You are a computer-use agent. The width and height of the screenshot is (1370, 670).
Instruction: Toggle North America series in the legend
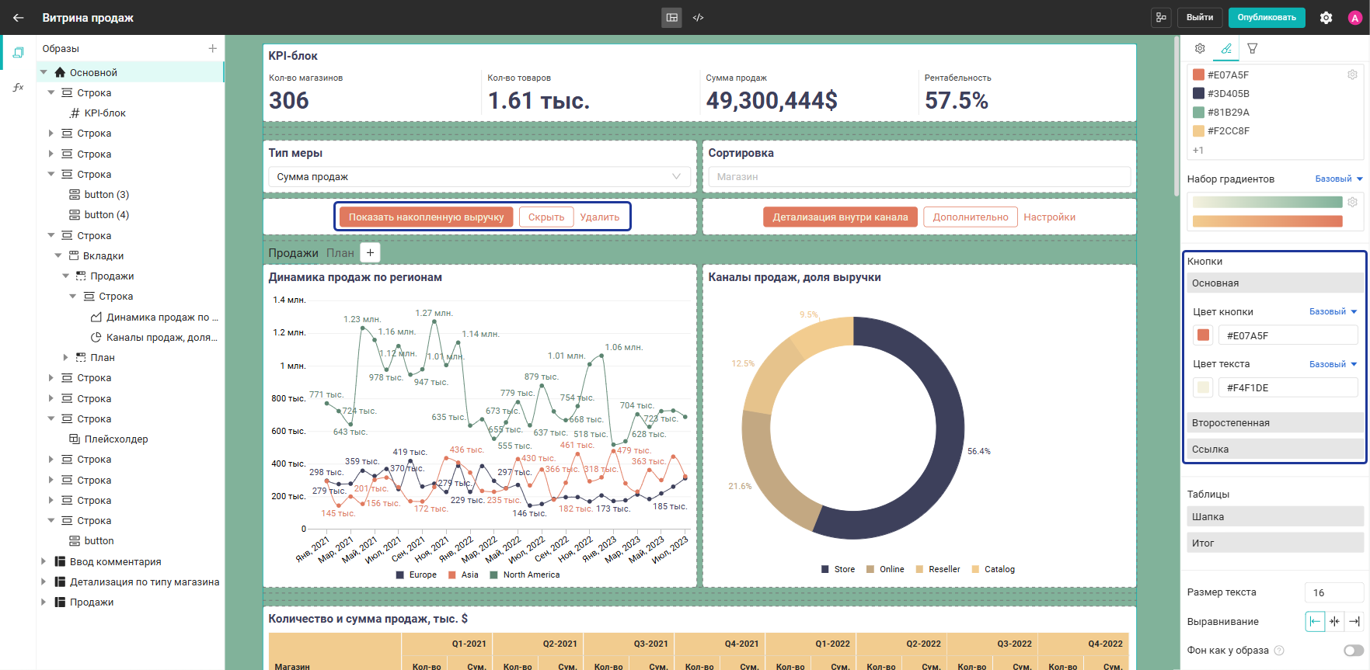coord(525,575)
